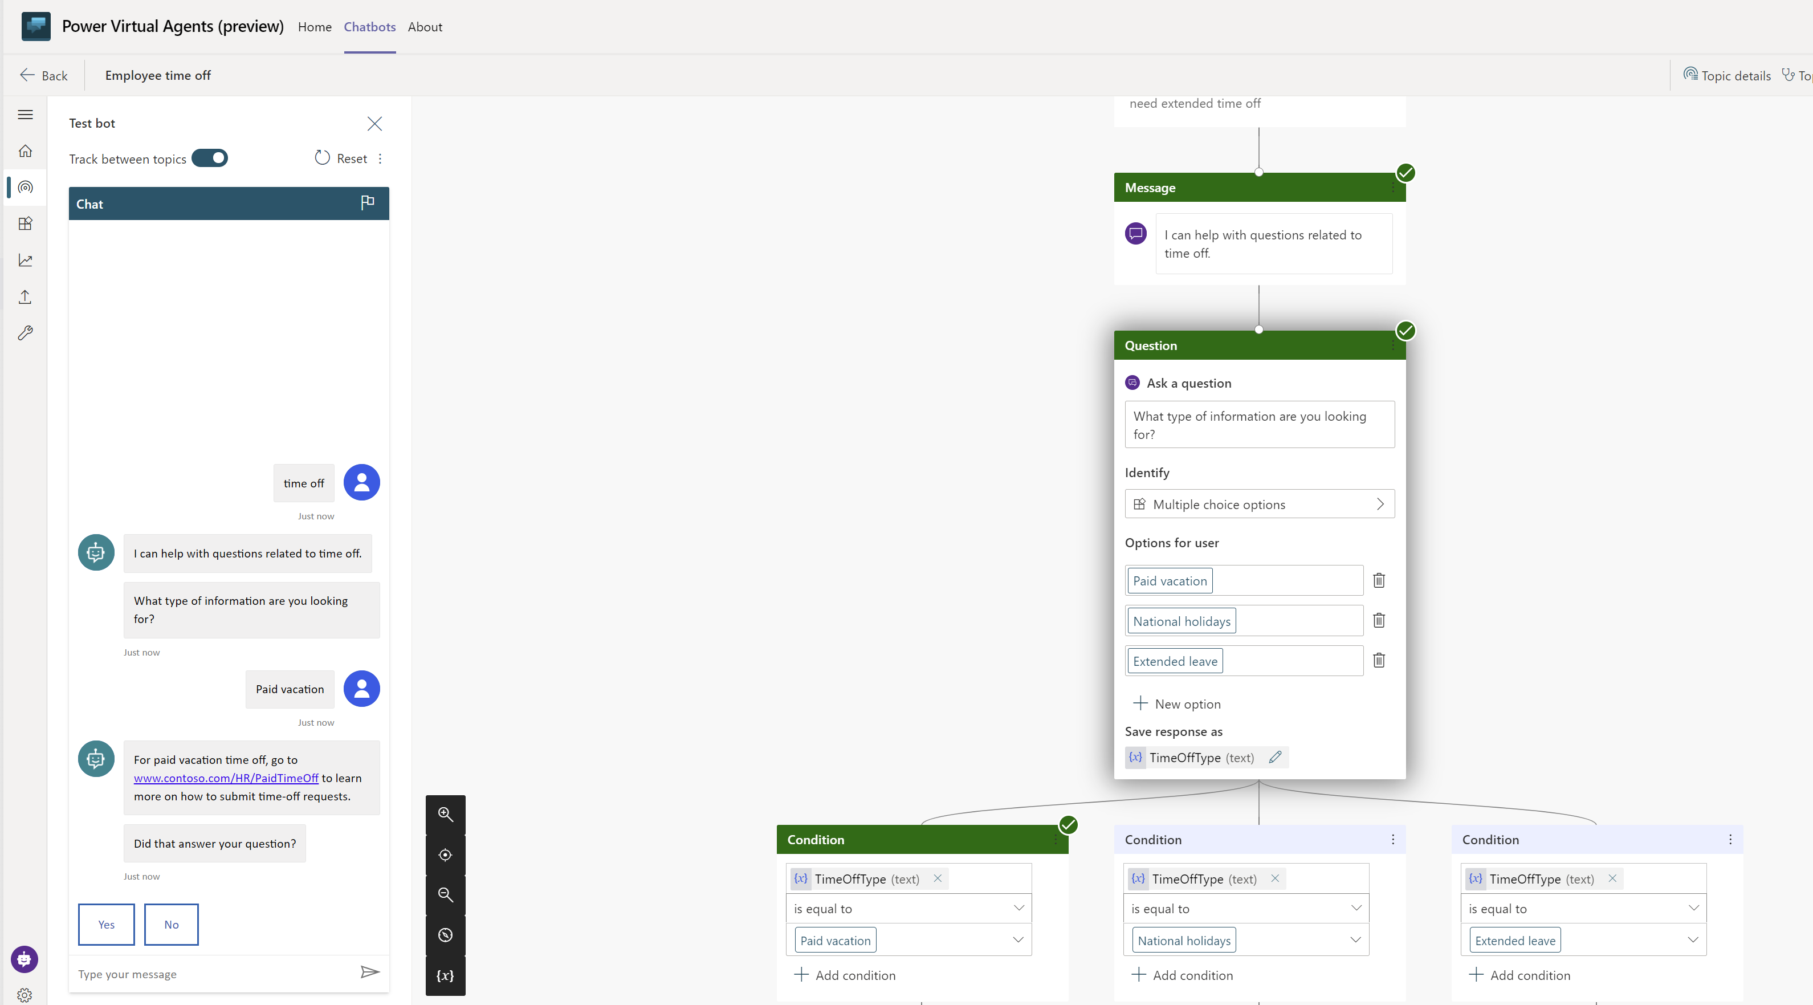Viewport: 1813px width, 1005px height.
Task: Click the New option button under Options for user
Action: coord(1176,703)
